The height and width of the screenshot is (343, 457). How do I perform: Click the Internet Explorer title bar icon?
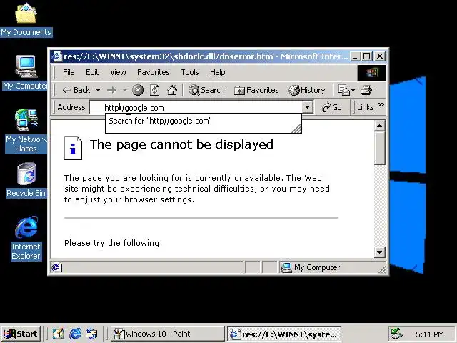pos(57,56)
